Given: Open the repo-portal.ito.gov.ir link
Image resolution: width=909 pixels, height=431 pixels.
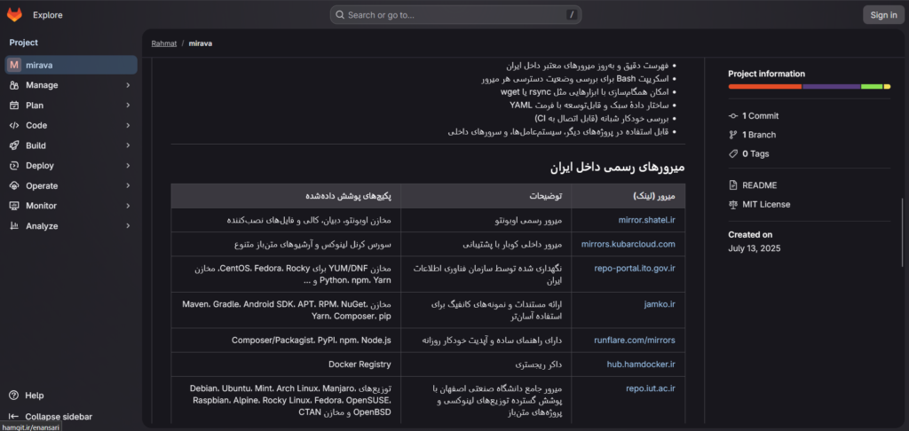Looking at the screenshot, I should tap(635, 268).
